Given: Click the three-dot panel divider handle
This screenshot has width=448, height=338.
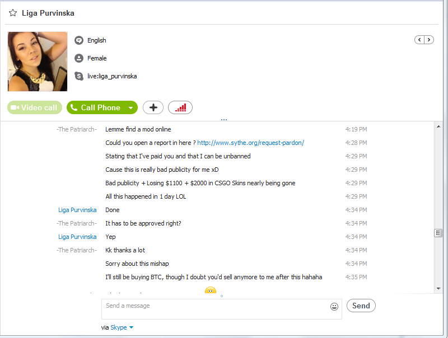Looking at the screenshot, I should [x=223, y=120].
